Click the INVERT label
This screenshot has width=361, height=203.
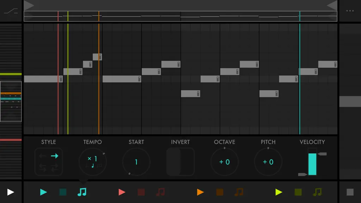(x=180, y=142)
